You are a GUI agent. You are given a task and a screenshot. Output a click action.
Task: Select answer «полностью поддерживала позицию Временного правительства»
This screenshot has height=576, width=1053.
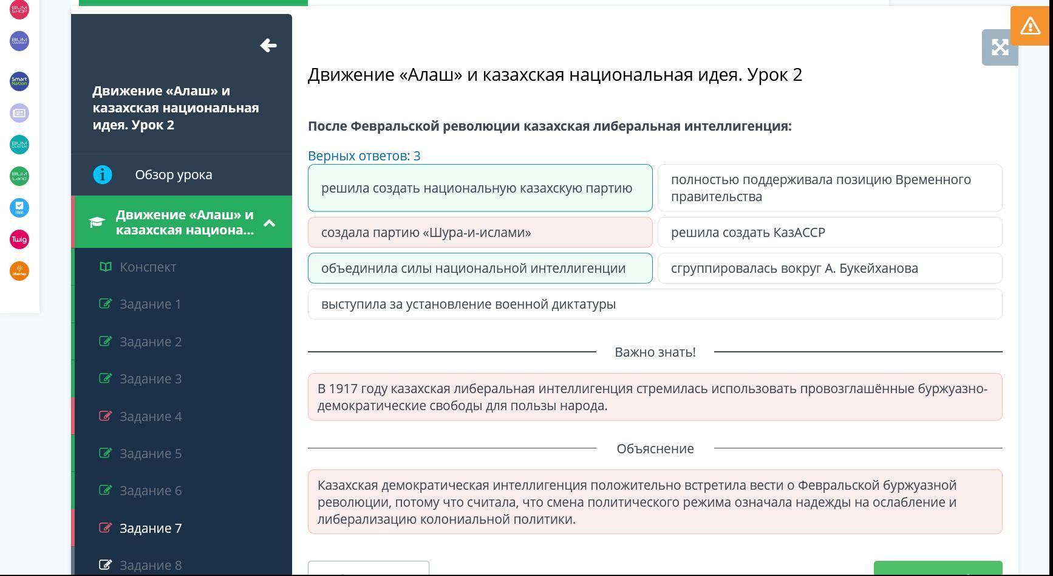coord(830,188)
